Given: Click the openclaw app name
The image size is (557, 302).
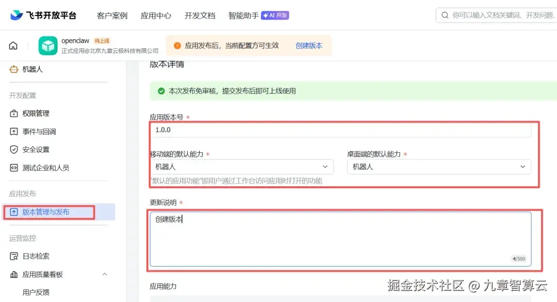Looking at the screenshot, I should (75, 41).
